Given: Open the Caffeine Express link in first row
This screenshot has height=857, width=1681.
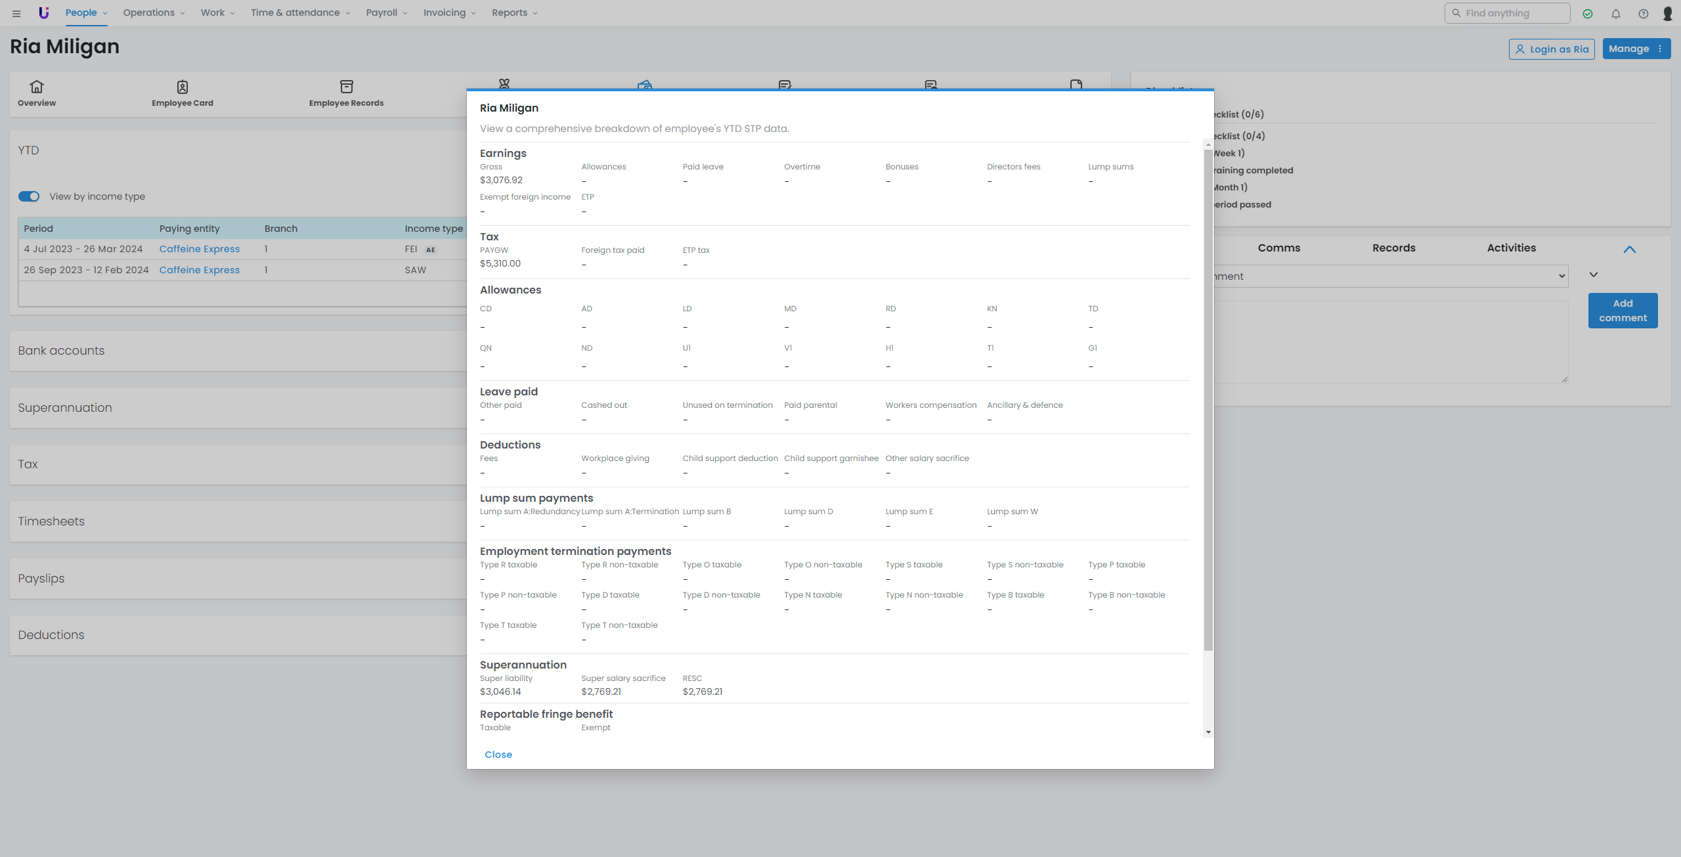Looking at the screenshot, I should point(200,249).
